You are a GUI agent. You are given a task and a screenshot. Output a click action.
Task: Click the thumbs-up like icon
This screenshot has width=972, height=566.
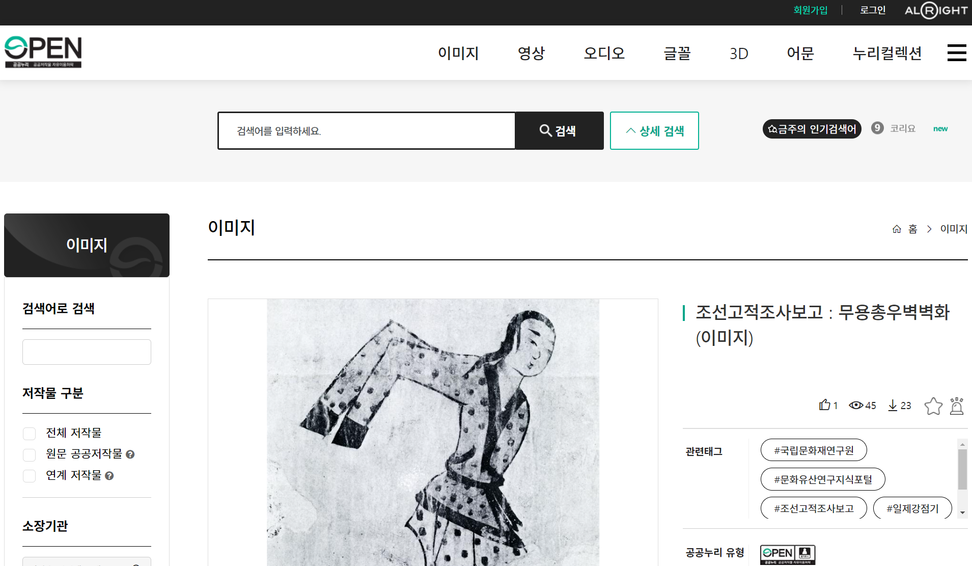824,405
